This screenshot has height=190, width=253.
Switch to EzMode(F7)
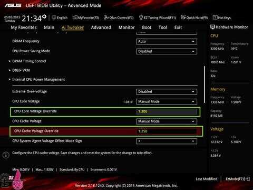coord(238,179)
